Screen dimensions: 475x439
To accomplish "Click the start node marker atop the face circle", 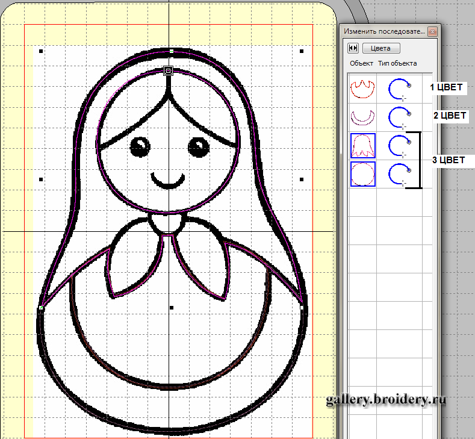I will [x=169, y=70].
